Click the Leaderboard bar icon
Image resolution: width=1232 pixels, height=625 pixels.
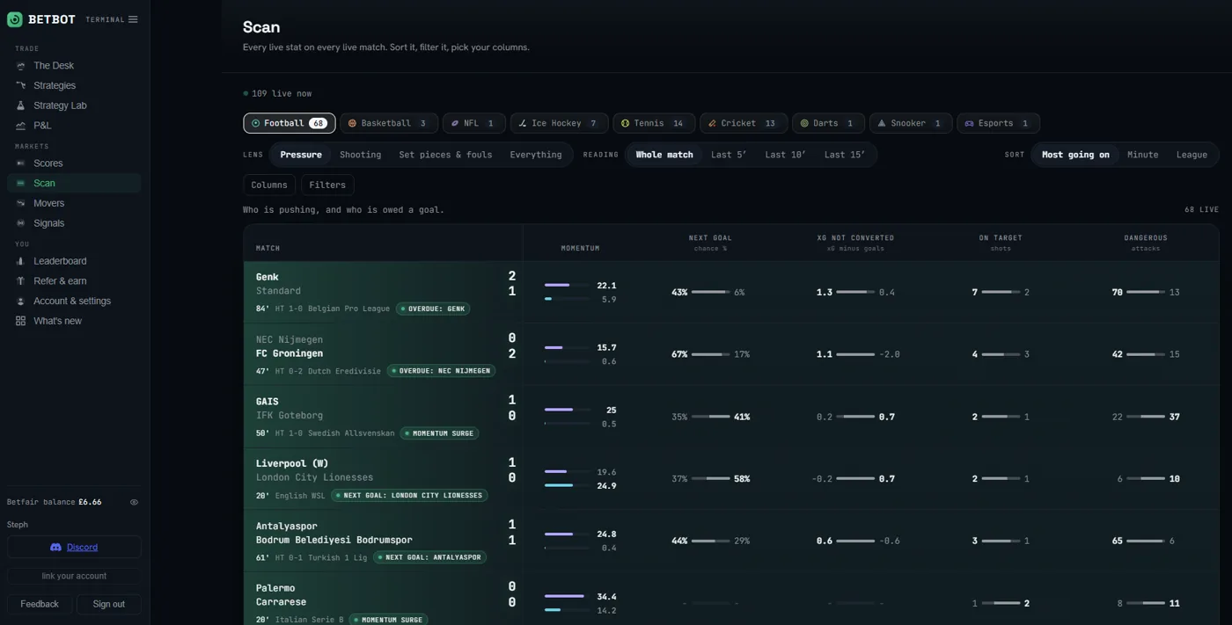(20, 261)
